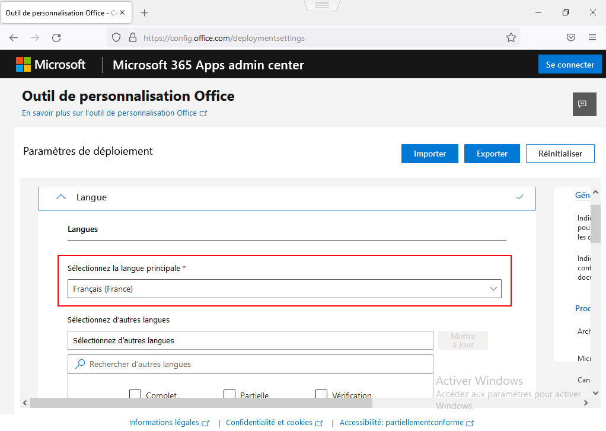The width and height of the screenshot is (606, 431).
Task: Click the Rechercher d'autres langues search field
Action: coord(250,364)
